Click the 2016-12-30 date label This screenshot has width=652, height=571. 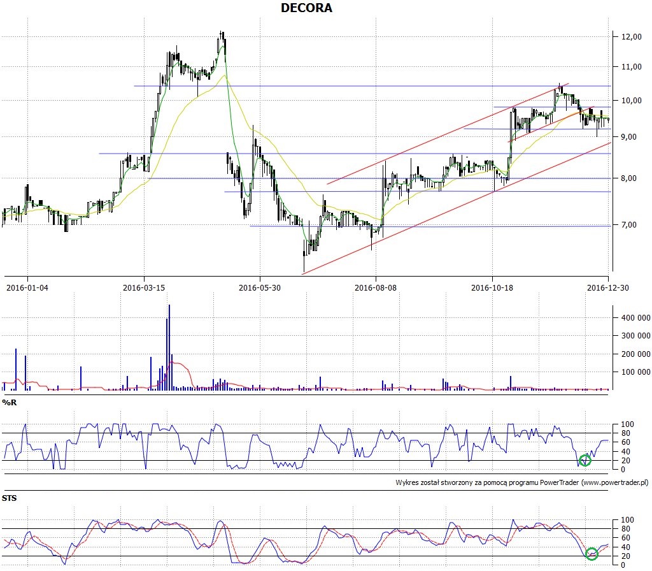pyautogui.click(x=607, y=287)
